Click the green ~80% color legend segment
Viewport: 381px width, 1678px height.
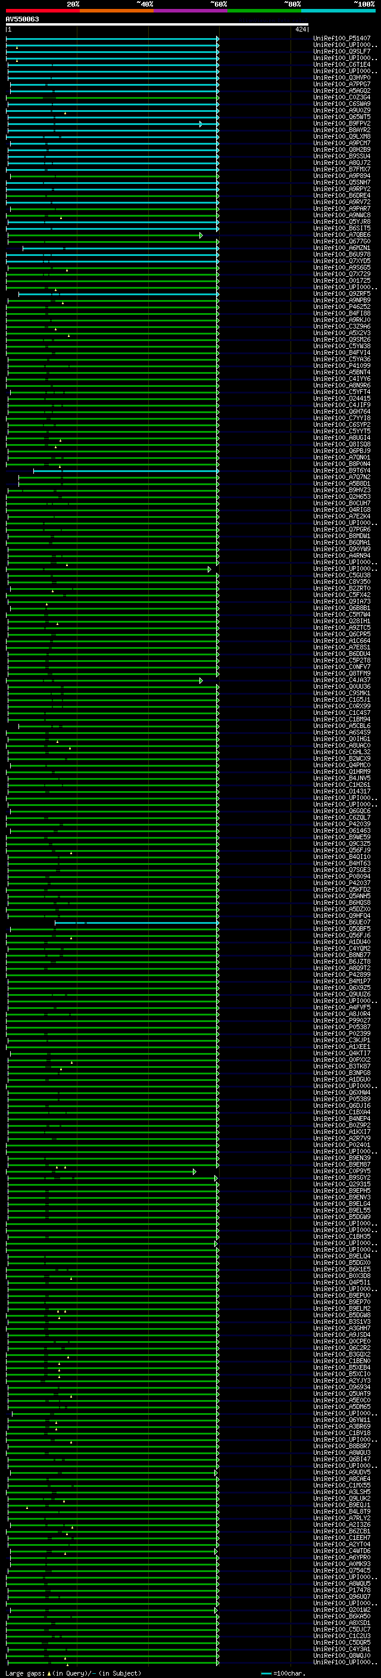click(x=264, y=11)
